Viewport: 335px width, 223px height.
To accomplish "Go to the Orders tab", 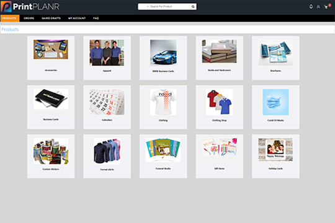I will click(x=29, y=18).
